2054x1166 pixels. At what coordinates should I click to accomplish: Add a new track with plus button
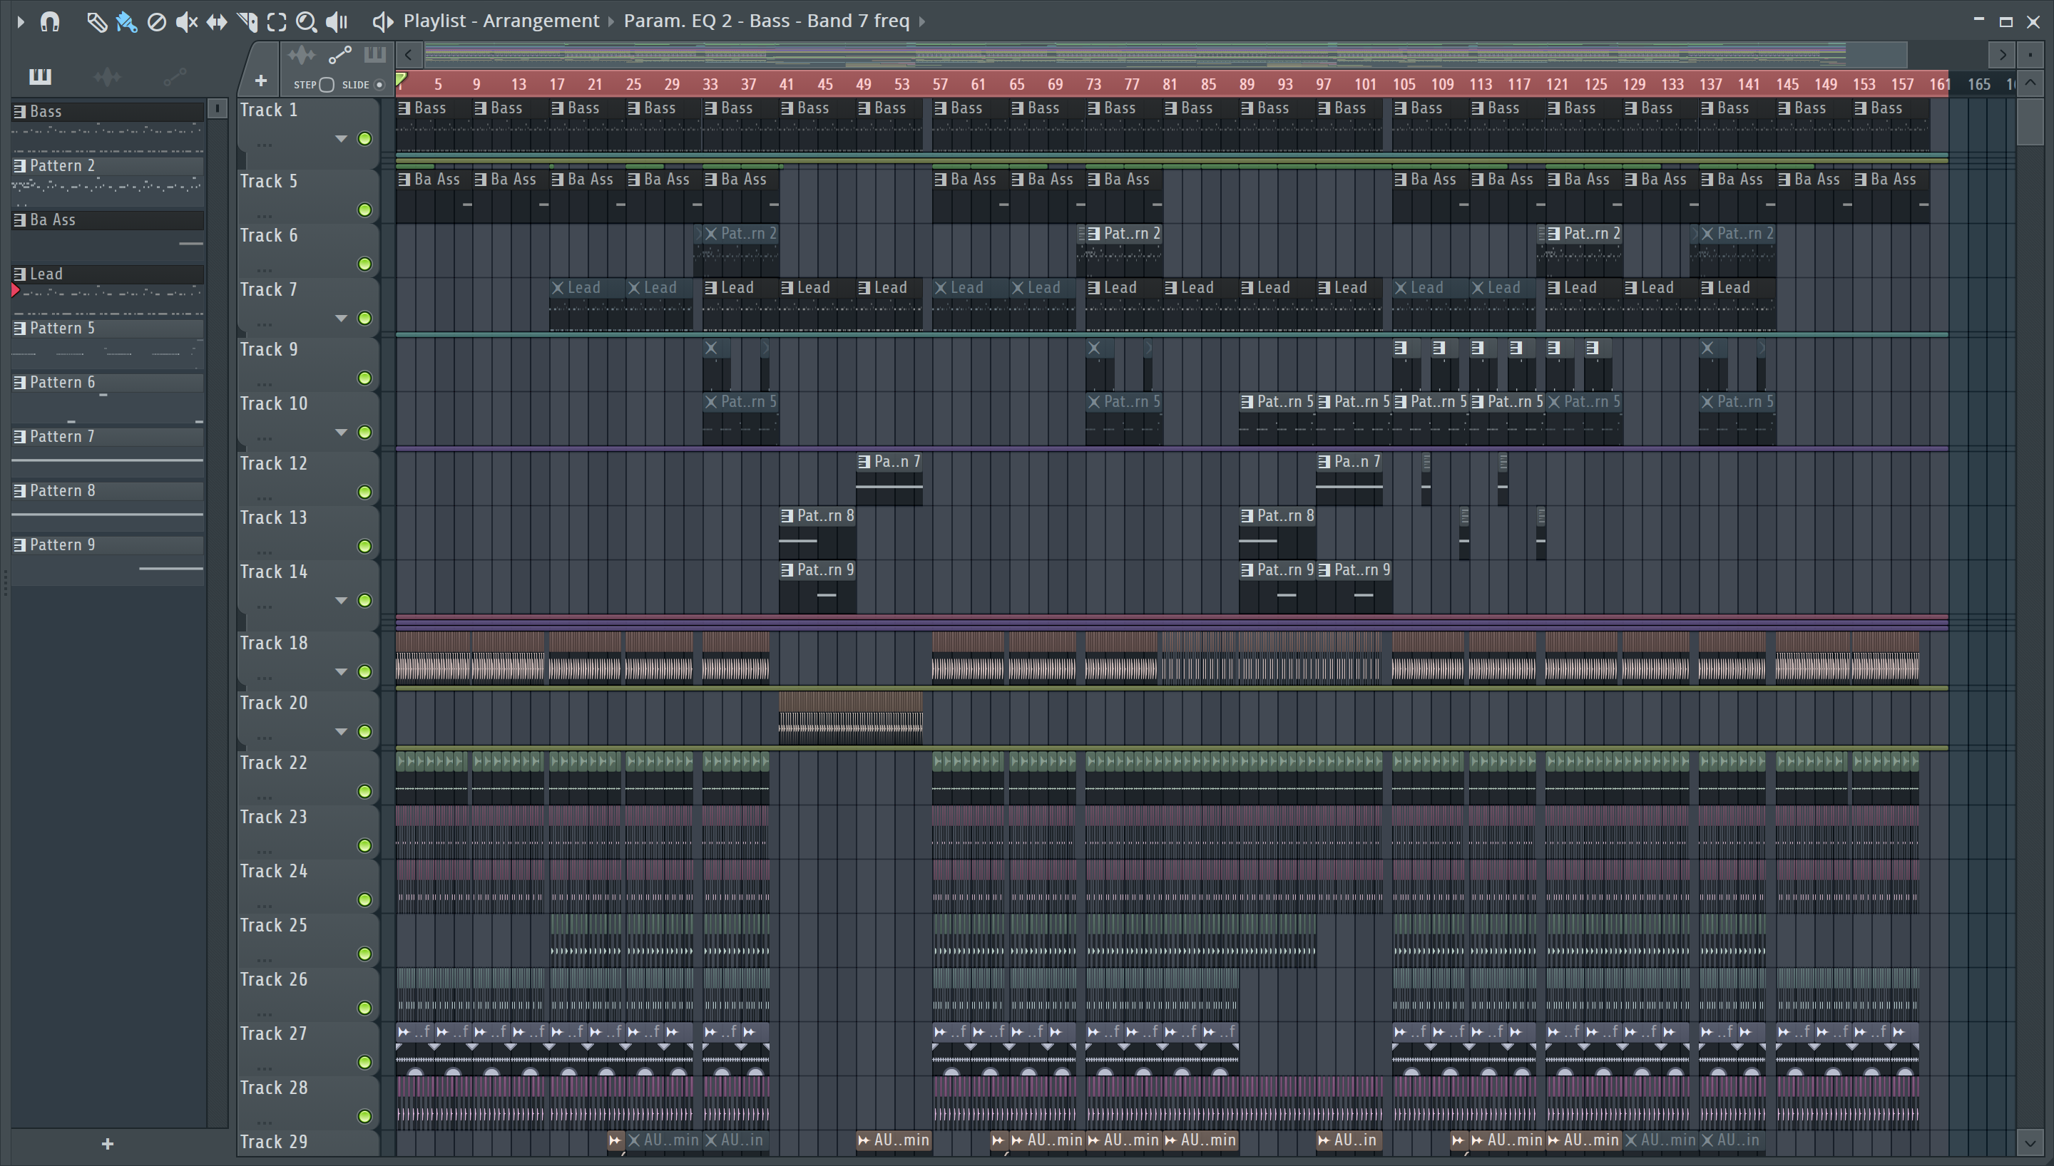click(260, 81)
